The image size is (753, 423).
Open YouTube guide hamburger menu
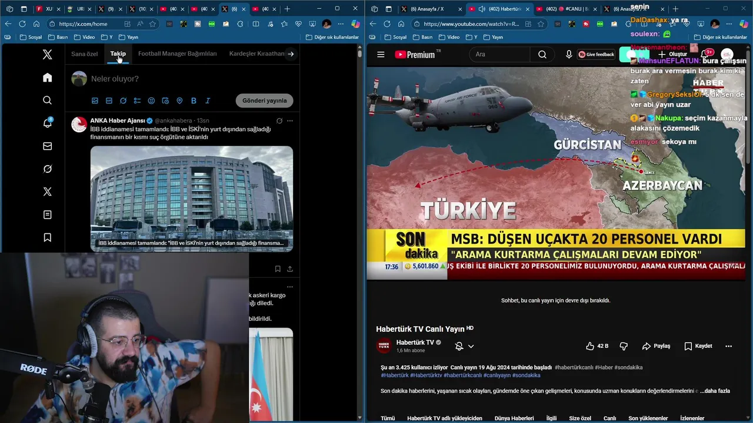pos(381,55)
